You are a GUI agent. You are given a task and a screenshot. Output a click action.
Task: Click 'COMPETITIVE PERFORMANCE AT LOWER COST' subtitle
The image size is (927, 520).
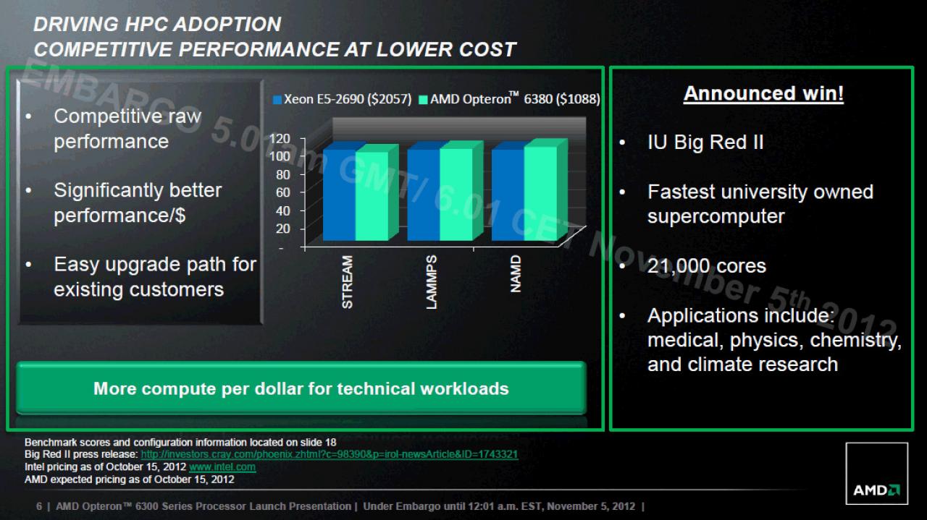tap(275, 49)
